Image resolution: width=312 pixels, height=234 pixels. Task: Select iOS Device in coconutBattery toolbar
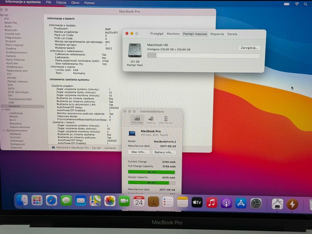pyautogui.click(x=166, y=120)
